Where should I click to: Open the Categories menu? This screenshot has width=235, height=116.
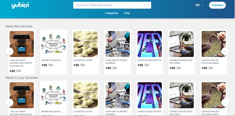pyautogui.click(x=112, y=13)
